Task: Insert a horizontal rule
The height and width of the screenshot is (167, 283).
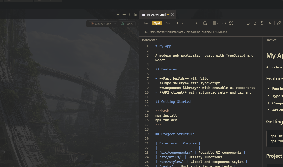Action: [x=238, y=23]
